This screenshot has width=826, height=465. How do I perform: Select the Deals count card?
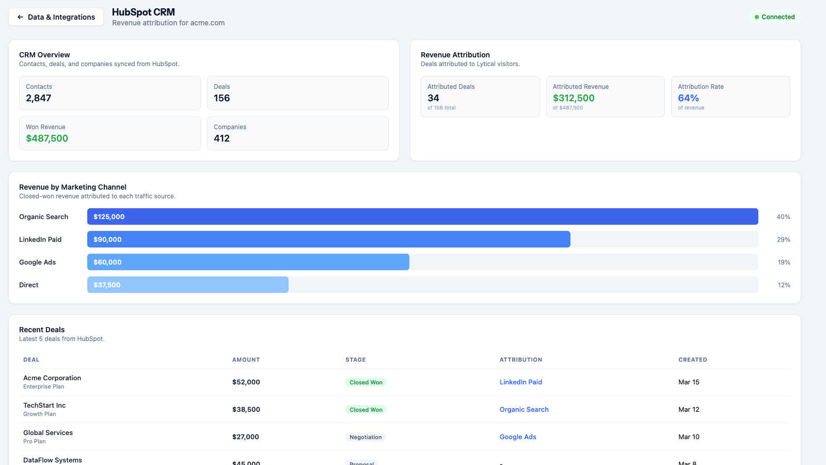coord(297,93)
